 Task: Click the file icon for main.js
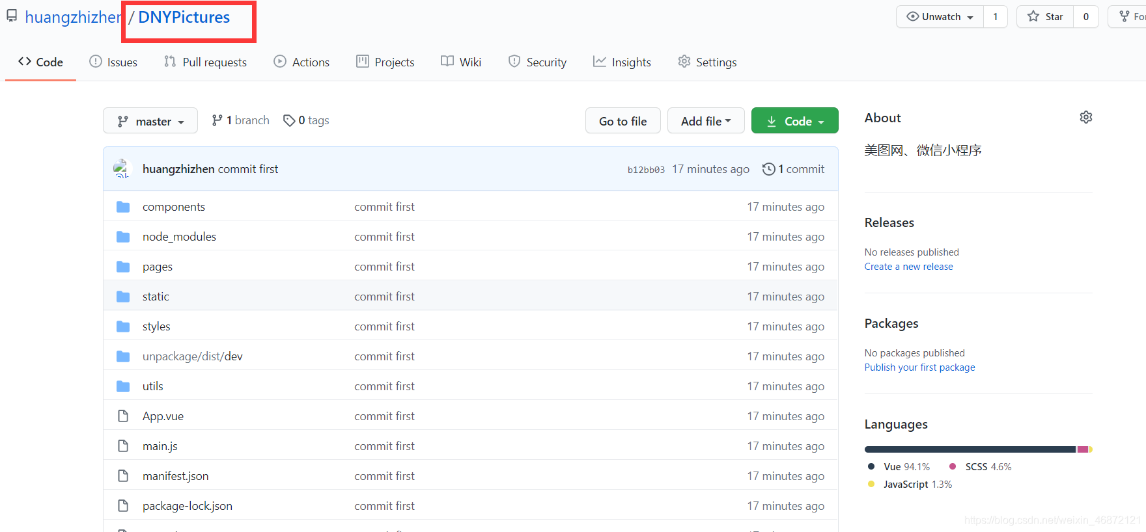point(123,446)
